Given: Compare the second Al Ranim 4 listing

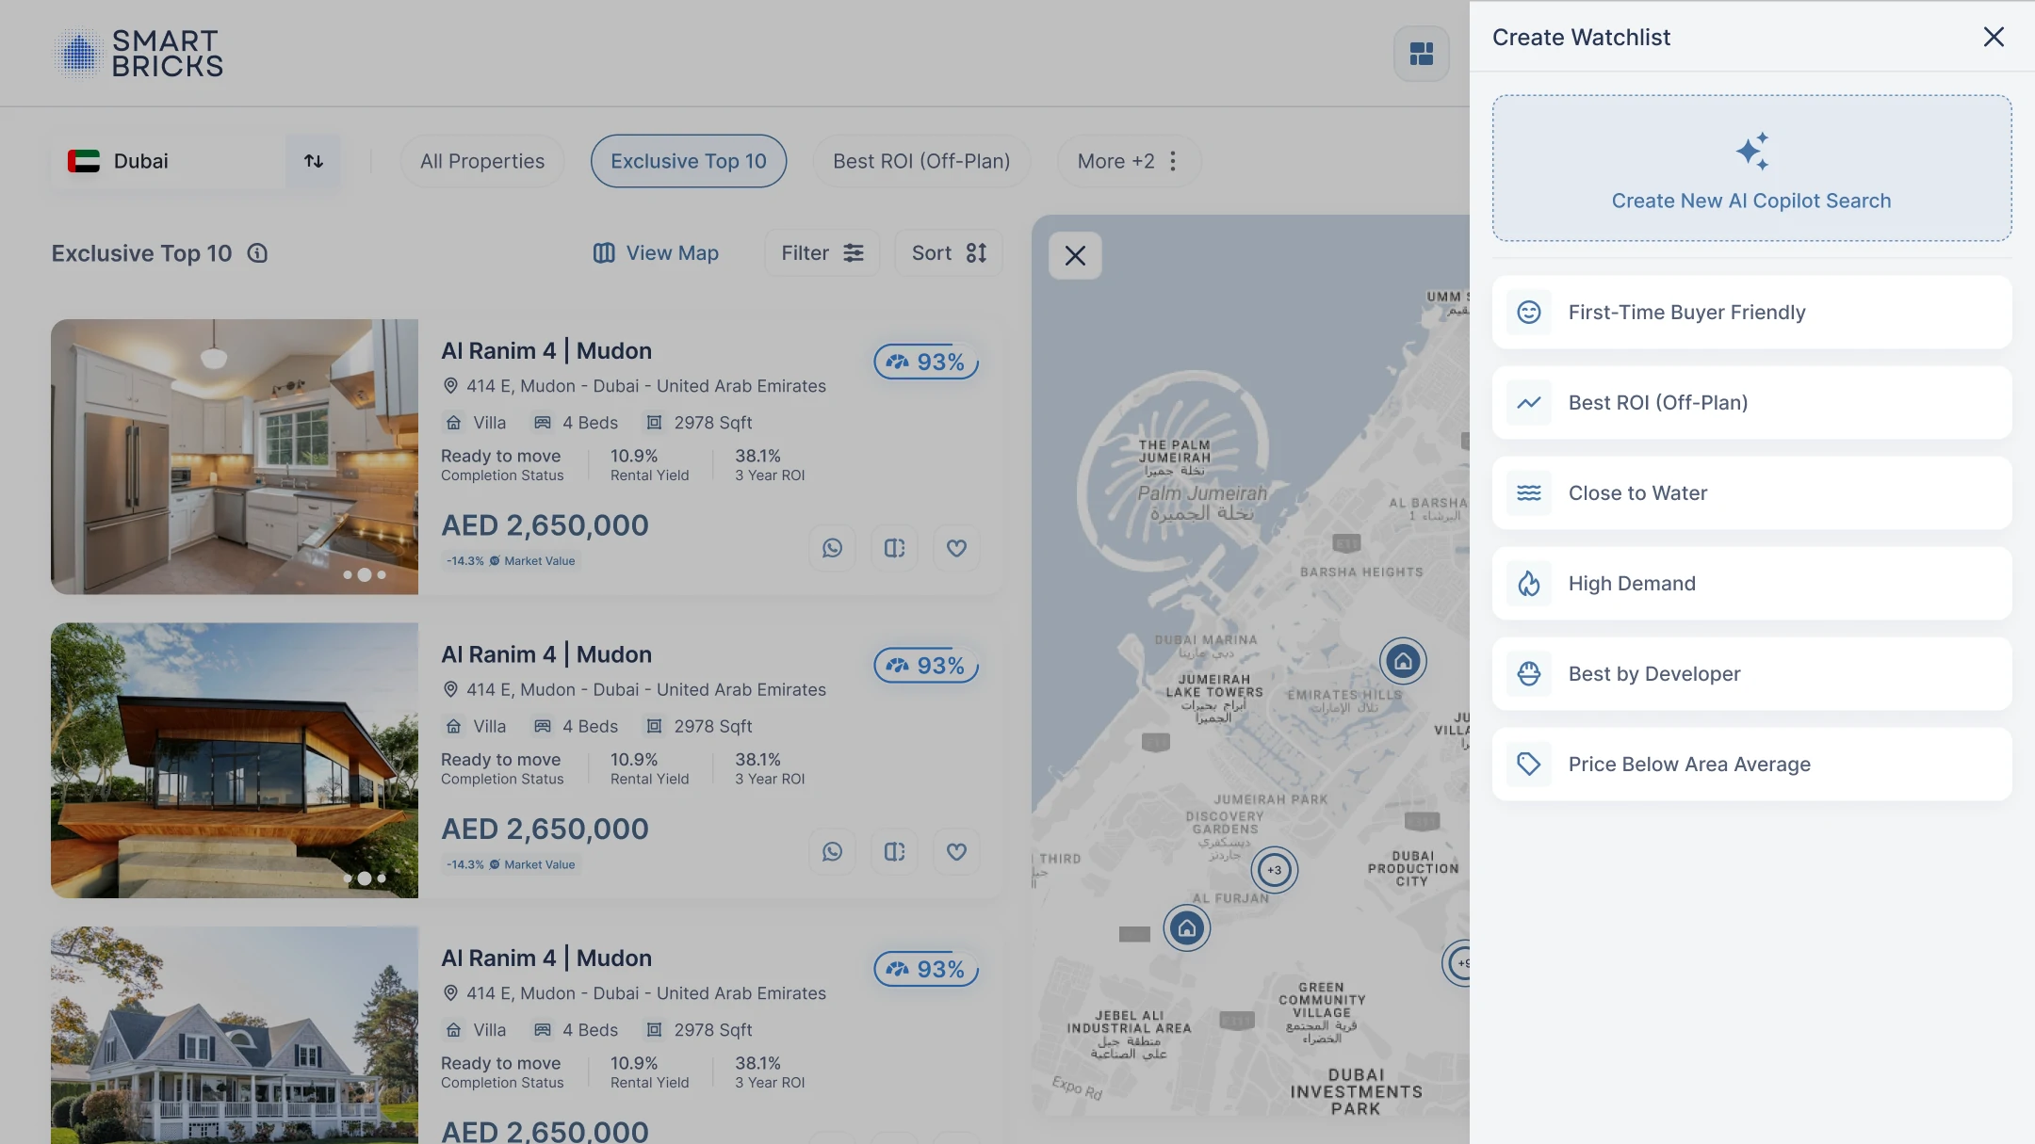Looking at the screenshot, I should click(894, 852).
